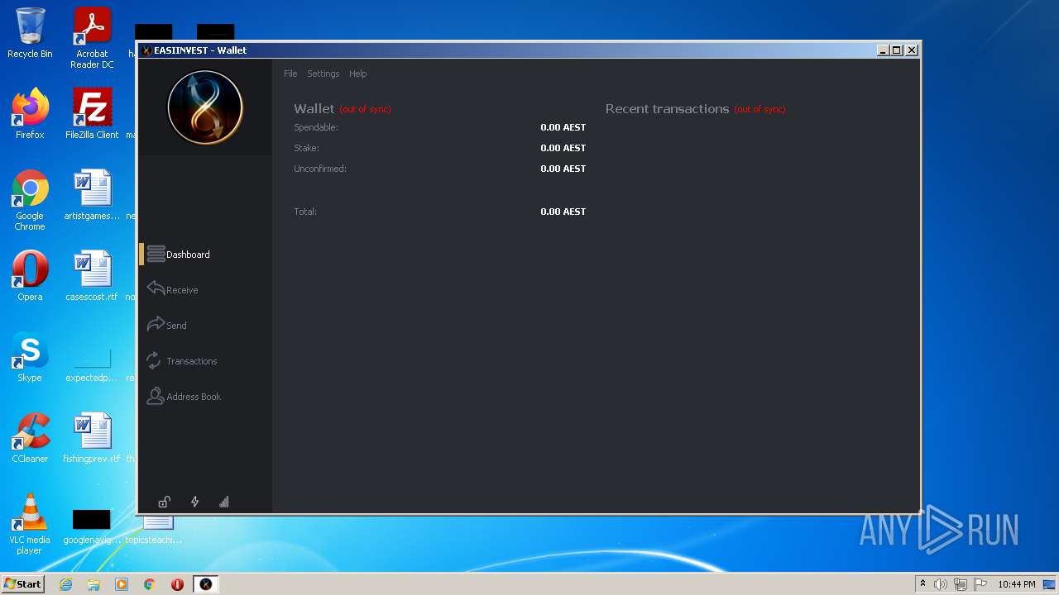The image size is (1059, 595).
Task: Open casescost.rtf document on desktop
Action: coord(92,276)
